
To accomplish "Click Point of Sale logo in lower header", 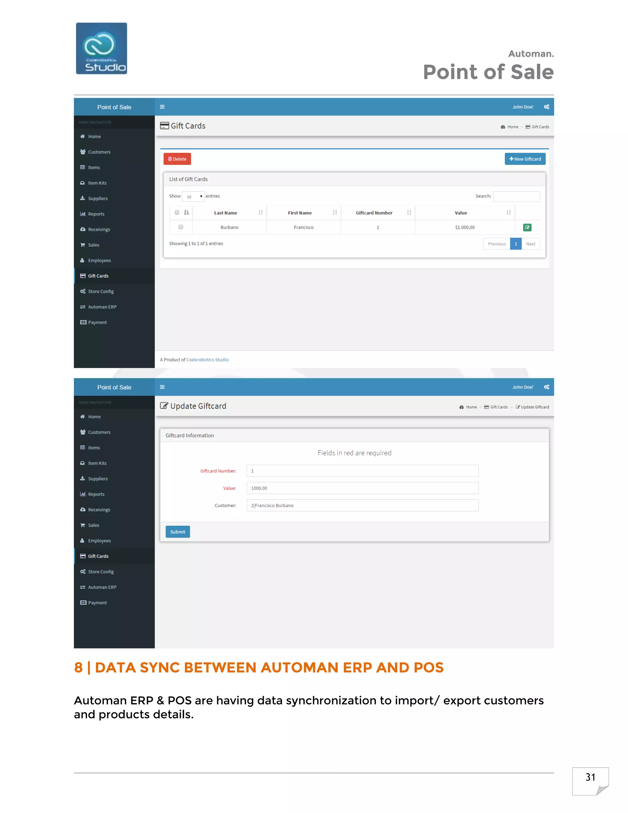I will tap(114, 387).
